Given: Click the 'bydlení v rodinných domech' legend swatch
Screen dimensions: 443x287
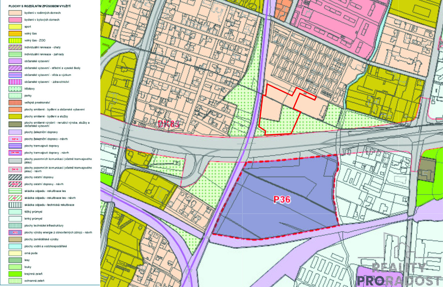Looking at the screenshot, I should pos(15,13).
